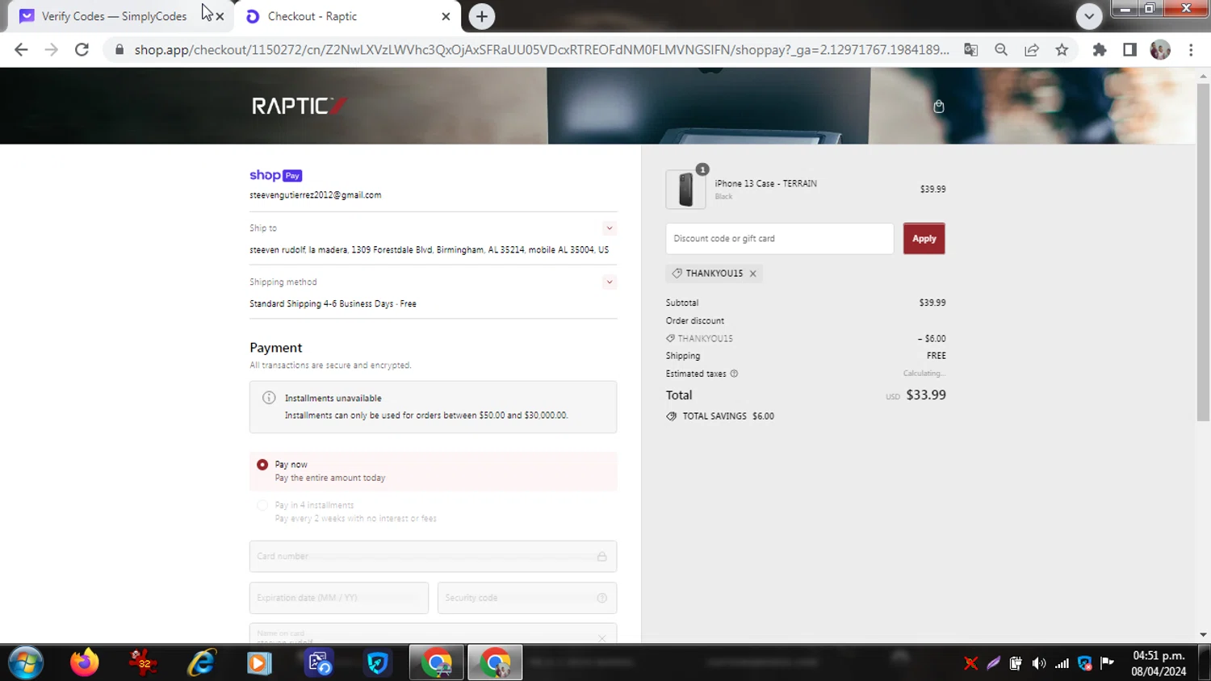This screenshot has width=1211, height=681.
Task: Click the iPhone 13 Case product thumbnail
Action: pos(686,190)
